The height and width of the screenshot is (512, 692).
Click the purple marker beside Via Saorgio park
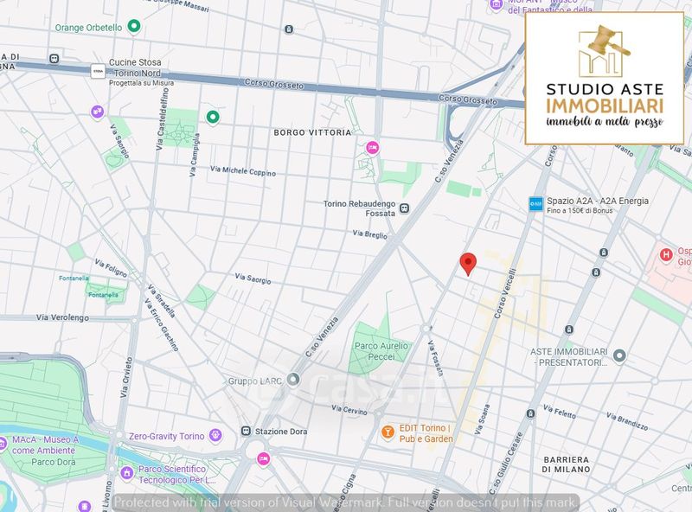(97, 112)
